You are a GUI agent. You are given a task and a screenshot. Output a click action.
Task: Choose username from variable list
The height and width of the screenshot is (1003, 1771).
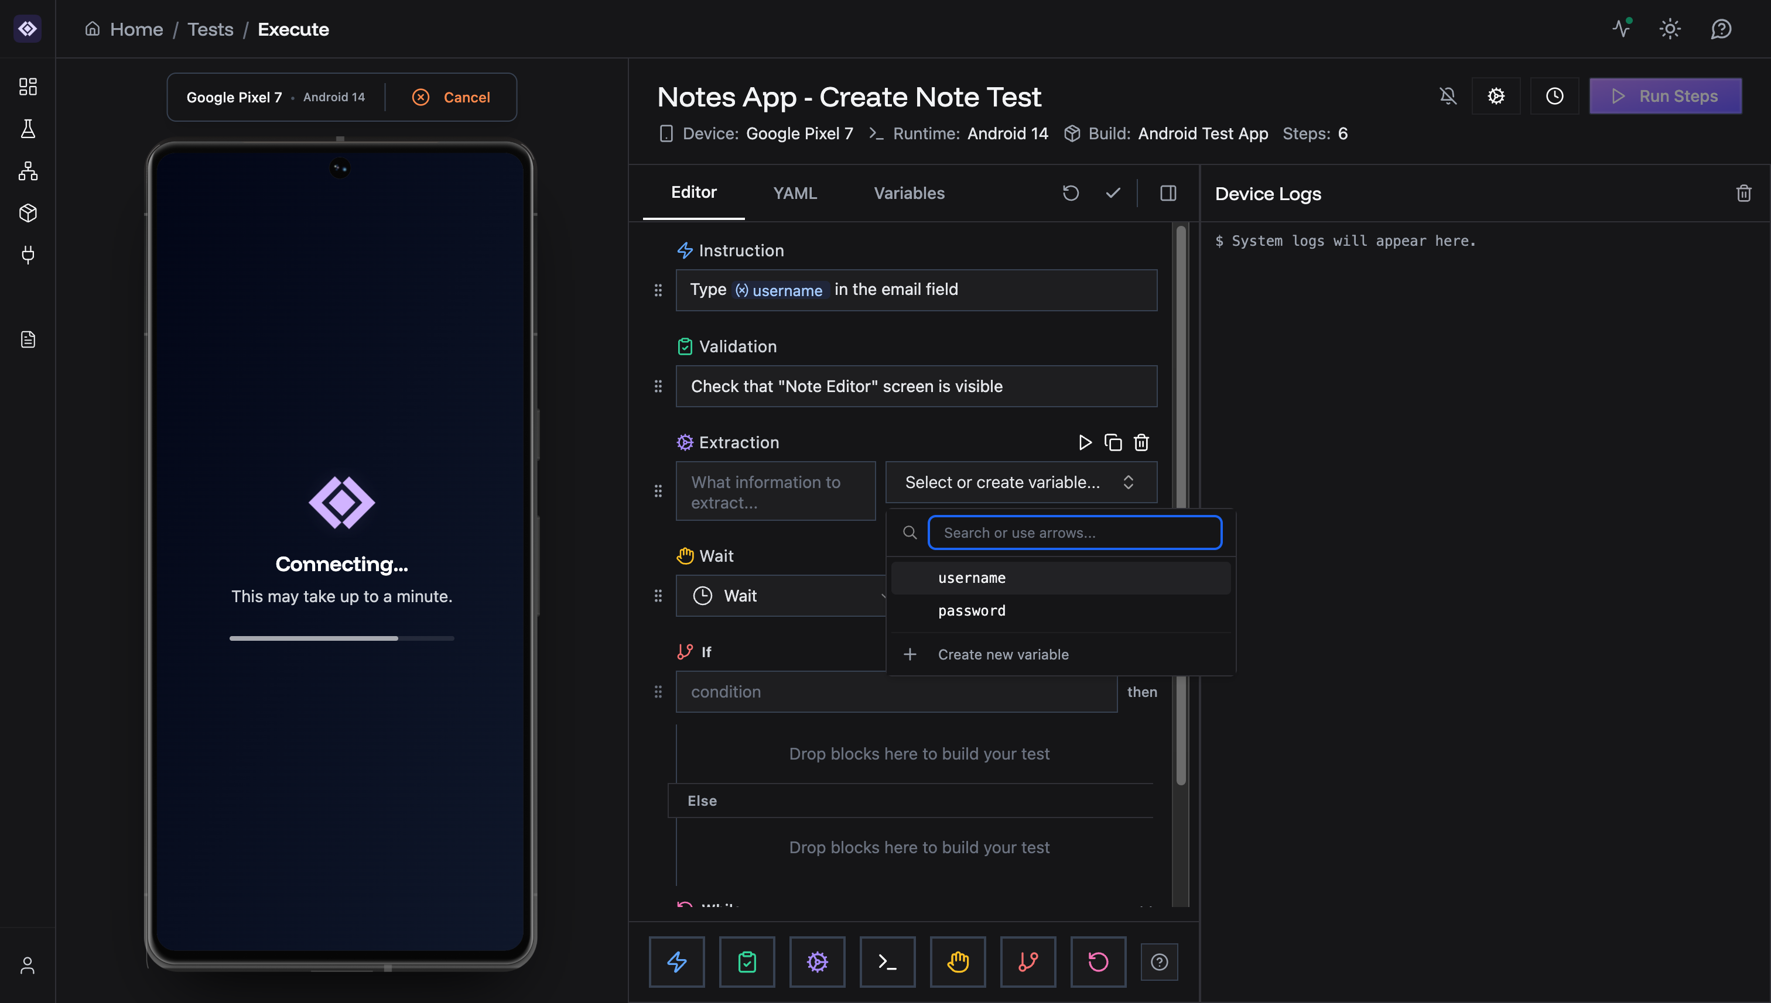972,578
